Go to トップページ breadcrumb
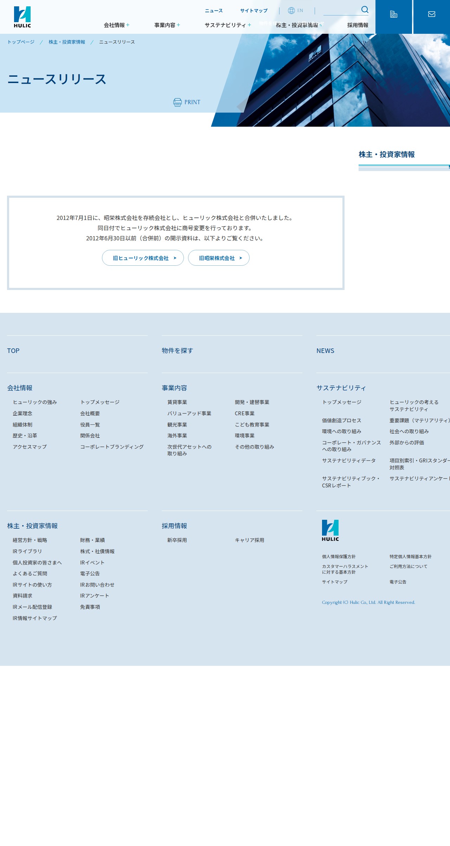The width and height of the screenshot is (450, 846). pyautogui.click(x=21, y=42)
